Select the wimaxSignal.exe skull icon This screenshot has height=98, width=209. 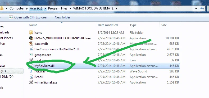[x=31, y=82]
